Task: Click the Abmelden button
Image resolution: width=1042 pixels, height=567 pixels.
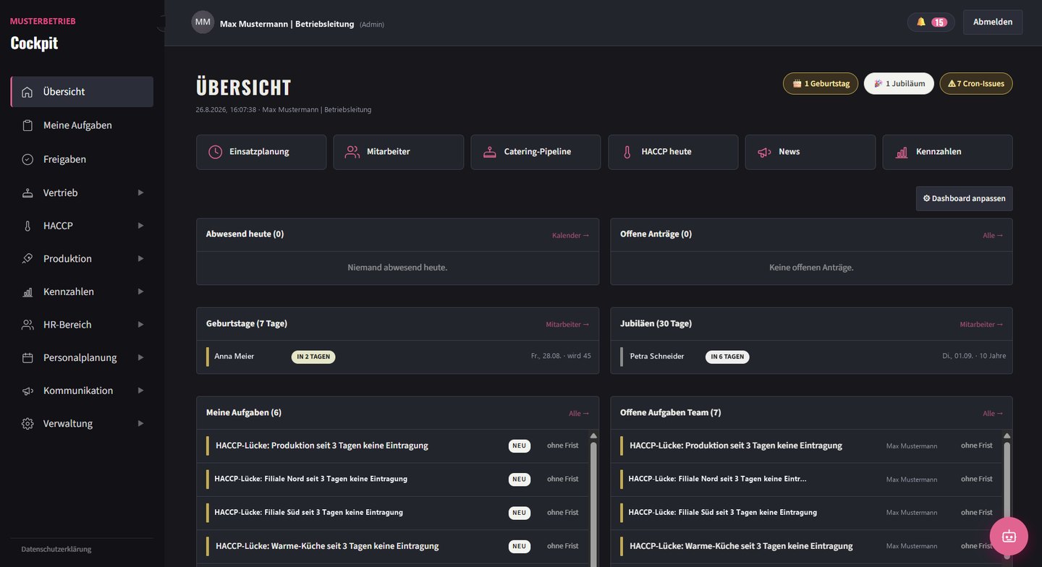Action: (993, 22)
